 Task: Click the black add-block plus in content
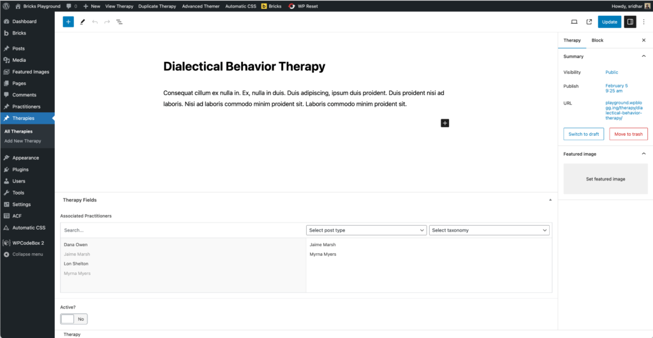(444, 123)
